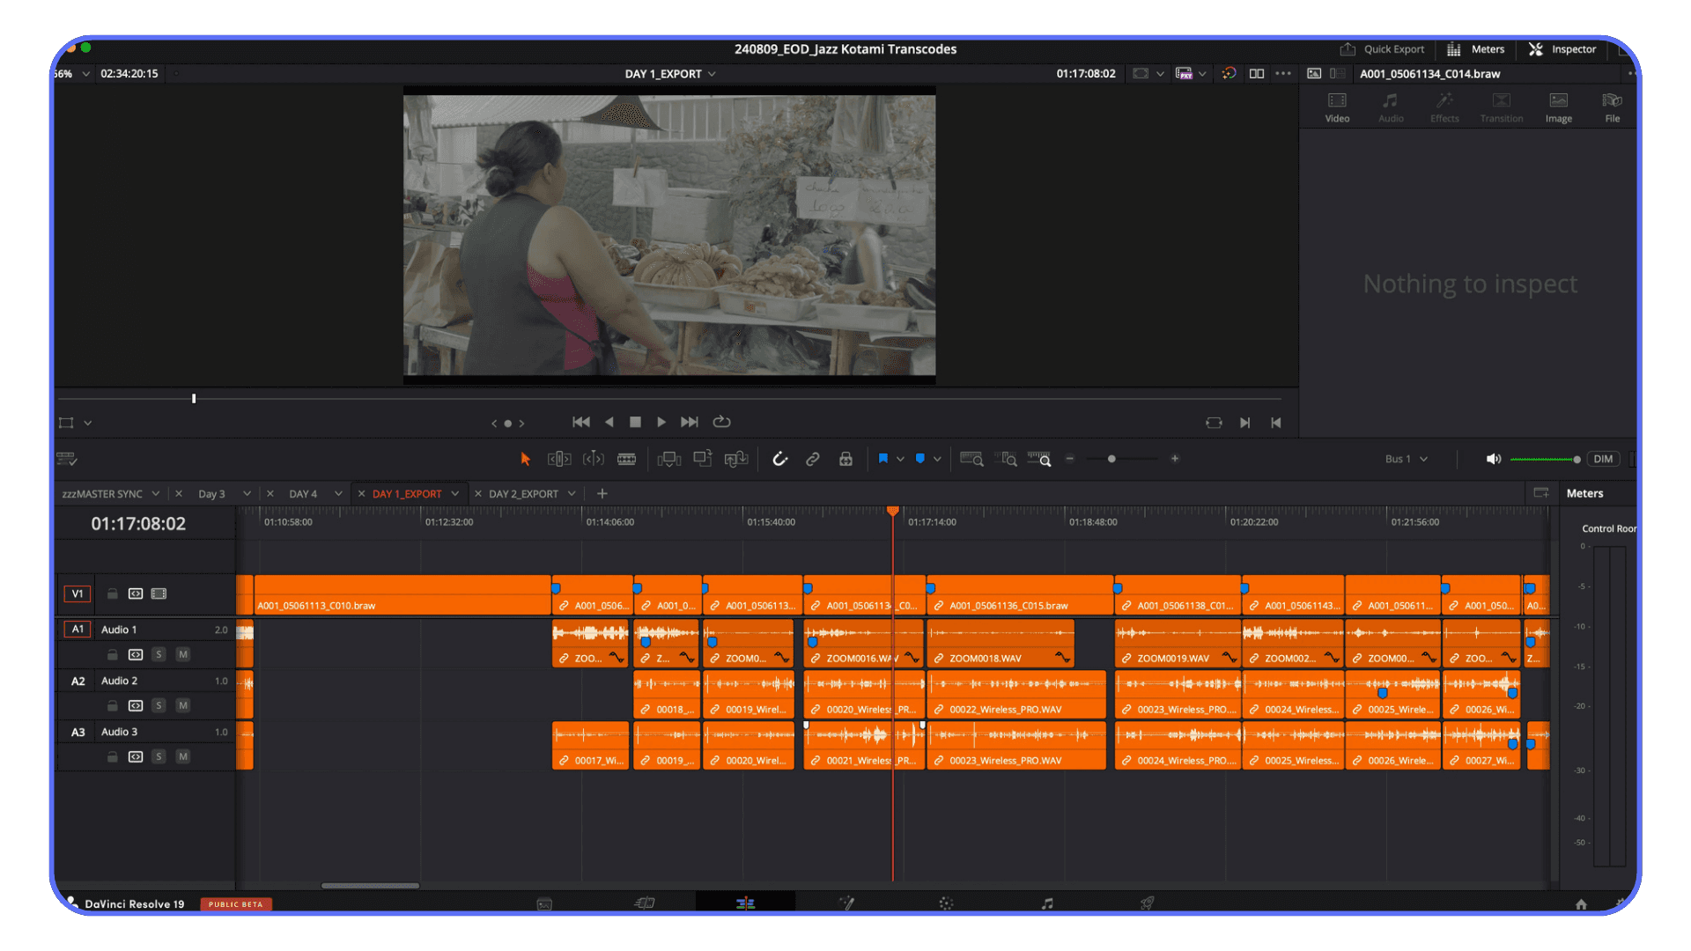1691x951 pixels.
Task: Select the Razor edit mode tool
Action: point(626,459)
